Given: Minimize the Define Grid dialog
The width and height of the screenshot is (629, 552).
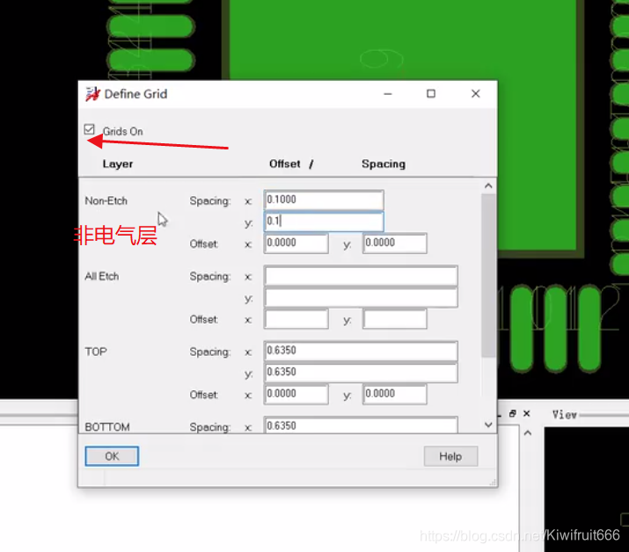Looking at the screenshot, I should [387, 94].
